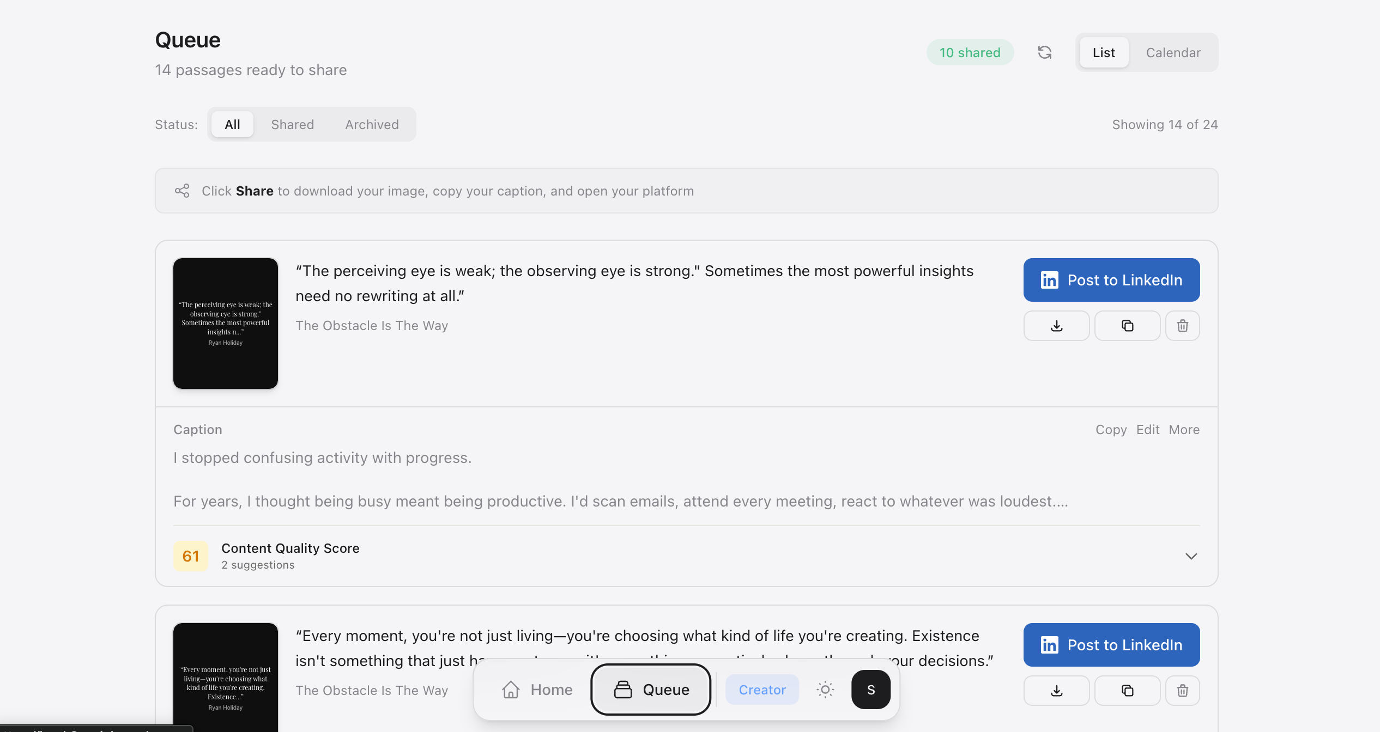Click first Post to LinkedIn button
The height and width of the screenshot is (732, 1380).
coord(1111,280)
